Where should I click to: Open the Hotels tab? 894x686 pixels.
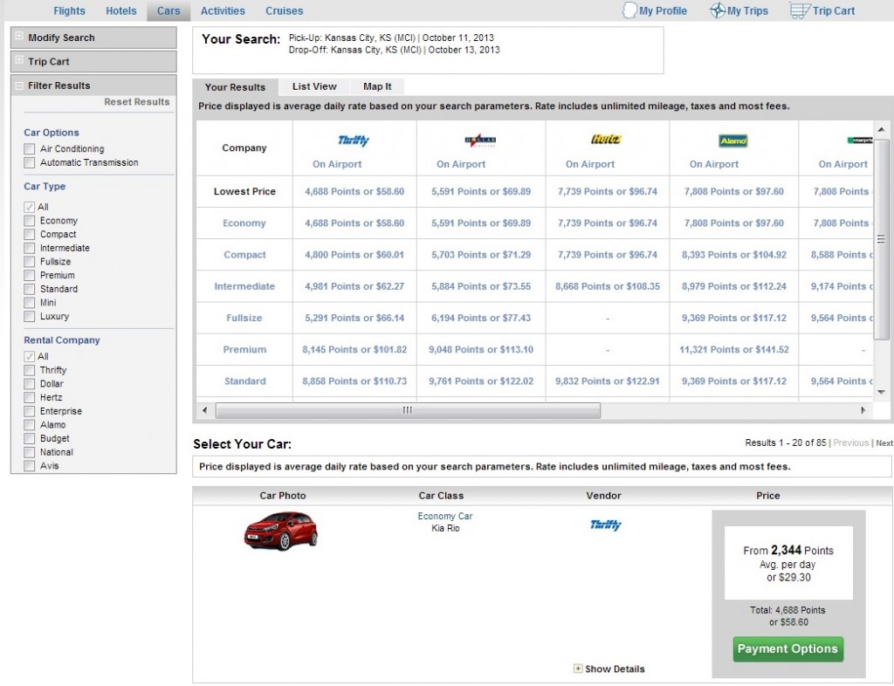point(120,10)
